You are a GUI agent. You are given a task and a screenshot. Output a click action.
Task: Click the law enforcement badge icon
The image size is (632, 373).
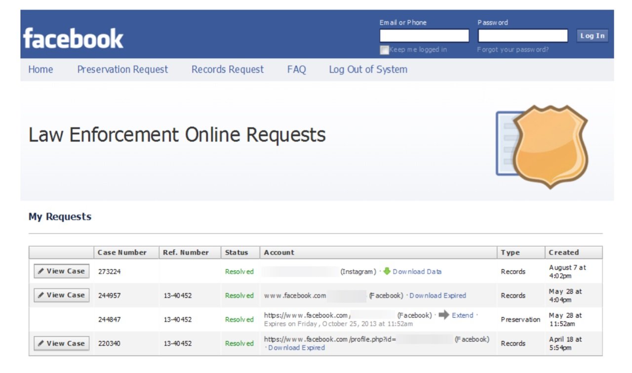pos(542,147)
